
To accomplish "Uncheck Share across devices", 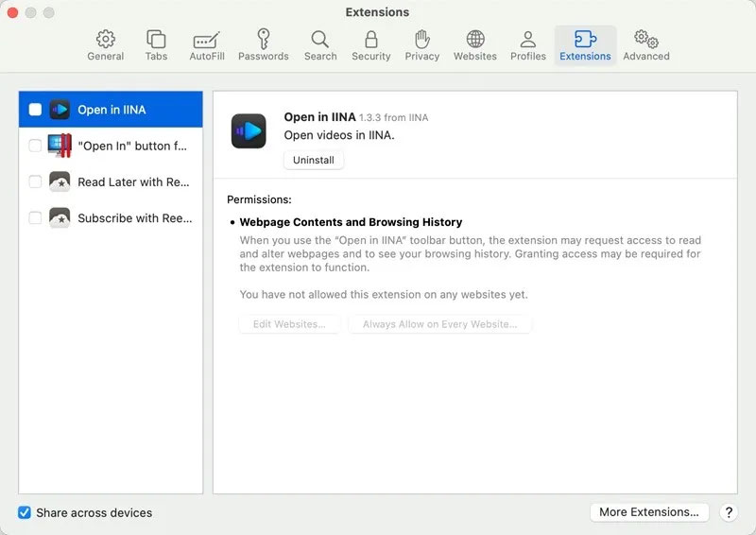I will (x=25, y=512).
